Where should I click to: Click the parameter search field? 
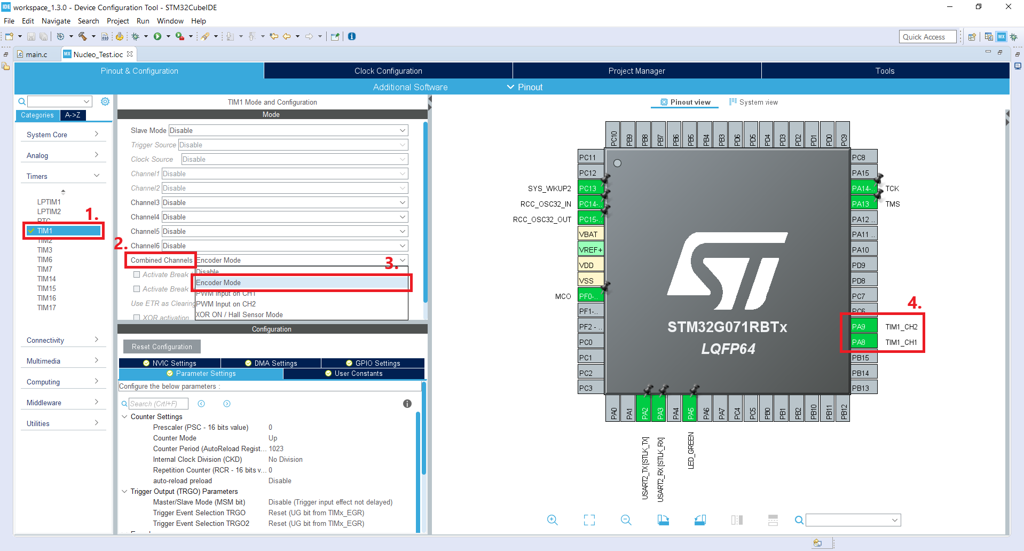tap(159, 404)
